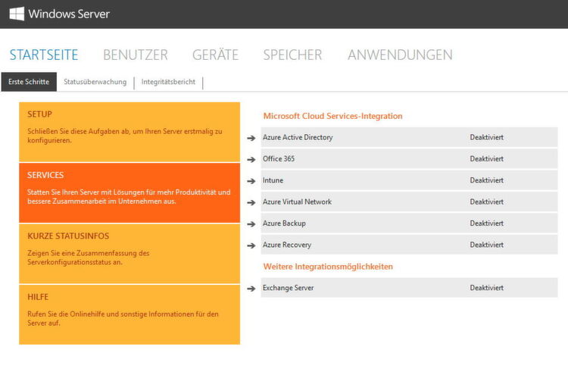The image size is (568, 381).
Task: Click the arrow icon beside Intune
Action: point(251,181)
